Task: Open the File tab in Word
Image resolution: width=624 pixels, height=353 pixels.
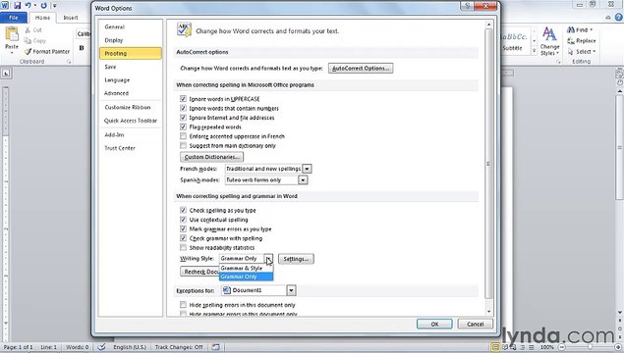Action: tap(14, 18)
